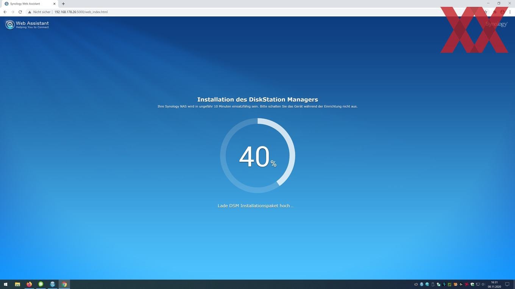Open the Chrome three-dot menu

click(x=510, y=12)
